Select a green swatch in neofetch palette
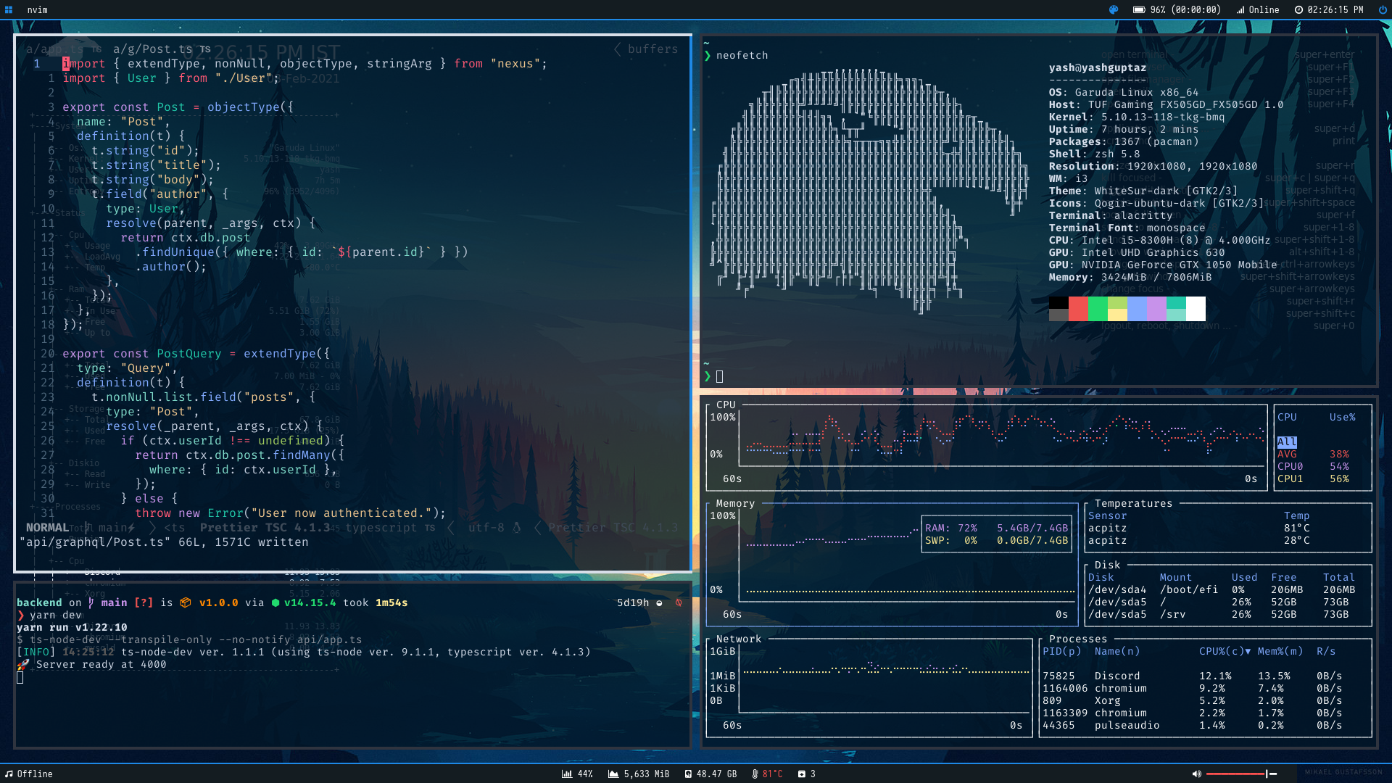The image size is (1392, 783). tap(1099, 308)
